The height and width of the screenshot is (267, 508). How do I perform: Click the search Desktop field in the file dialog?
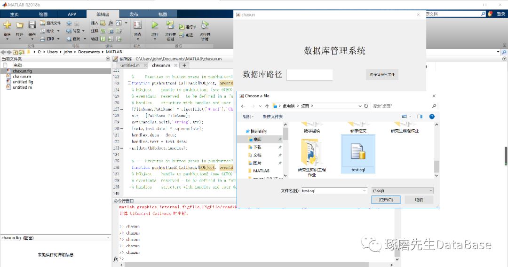[x=404, y=106]
